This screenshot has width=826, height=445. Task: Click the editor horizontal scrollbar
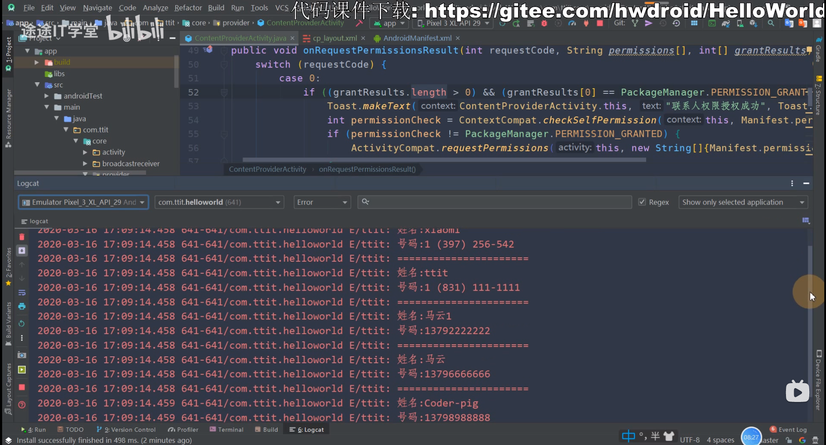click(x=444, y=160)
